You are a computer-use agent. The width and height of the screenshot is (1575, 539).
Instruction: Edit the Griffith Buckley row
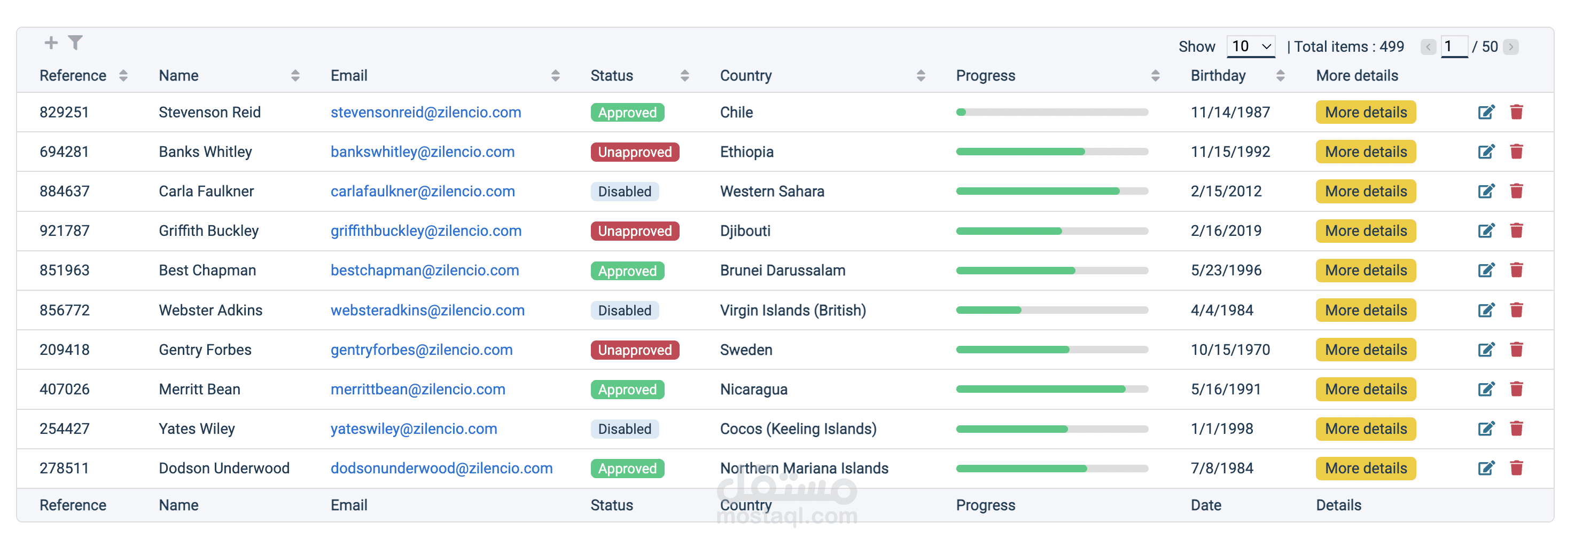[x=1486, y=231]
